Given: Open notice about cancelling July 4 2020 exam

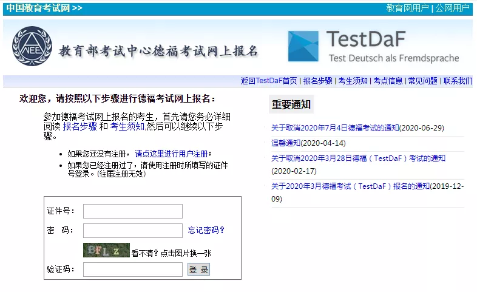Looking at the screenshot, I should [335, 127].
